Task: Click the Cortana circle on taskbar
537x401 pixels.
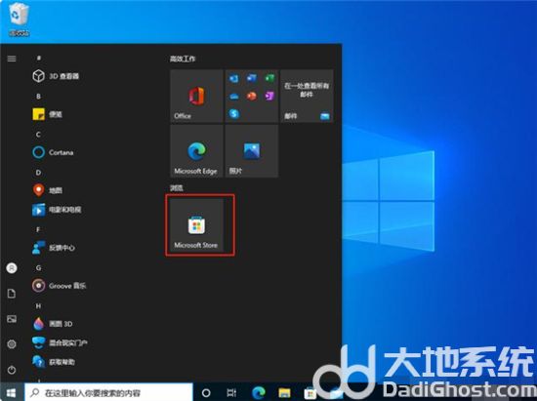Action: (206, 393)
